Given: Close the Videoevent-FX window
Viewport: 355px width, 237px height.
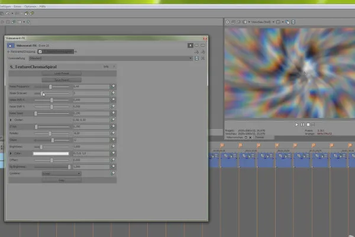Looking at the screenshot, I should pos(205,39).
